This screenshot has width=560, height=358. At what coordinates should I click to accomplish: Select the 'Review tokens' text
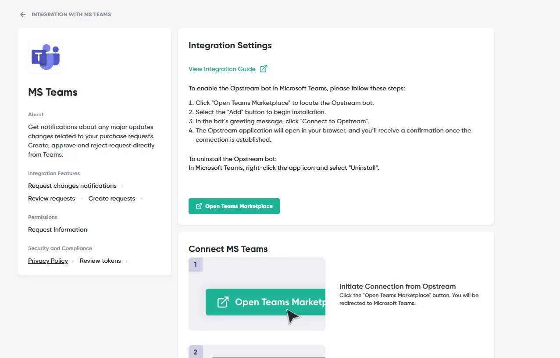(x=100, y=261)
